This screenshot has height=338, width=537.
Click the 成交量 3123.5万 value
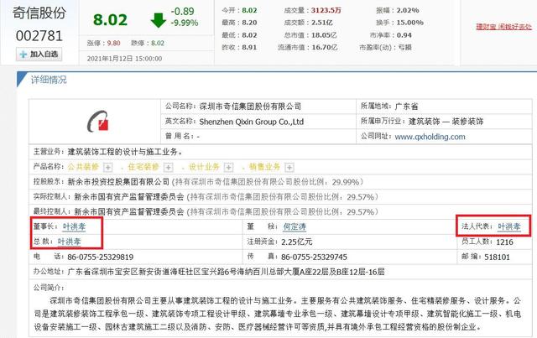tap(326, 10)
